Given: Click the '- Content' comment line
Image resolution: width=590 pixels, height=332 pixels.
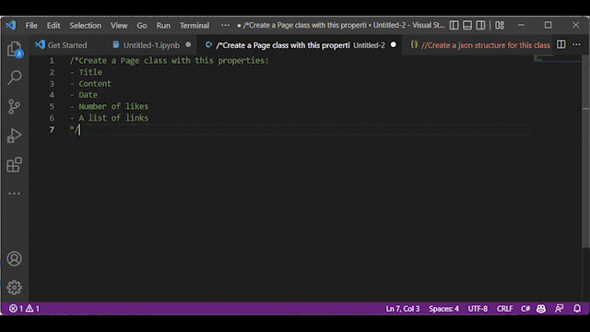Looking at the screenshot, I should tap(90, 84).
